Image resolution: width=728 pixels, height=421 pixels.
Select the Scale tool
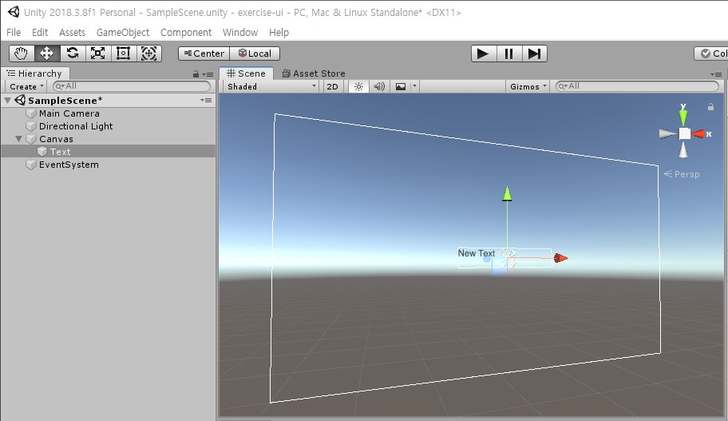click(x=97, y=54)
